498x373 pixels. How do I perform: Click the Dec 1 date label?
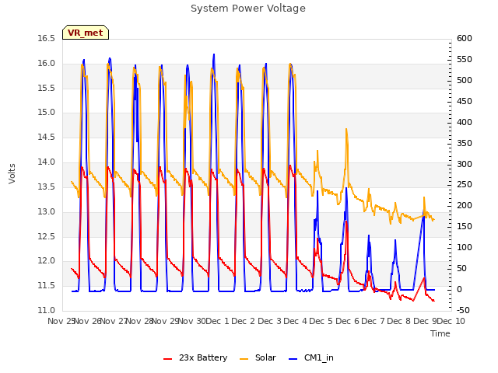pos(217,322)
